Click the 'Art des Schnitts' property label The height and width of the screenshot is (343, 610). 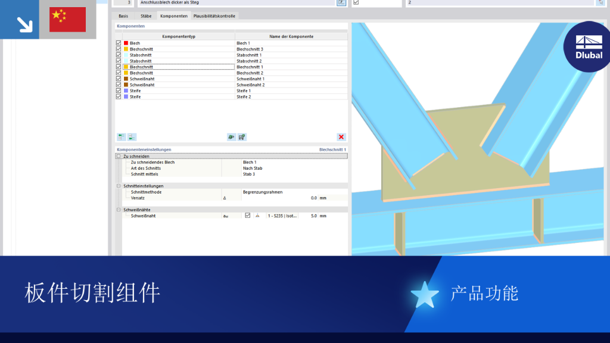tap(146, 169)
